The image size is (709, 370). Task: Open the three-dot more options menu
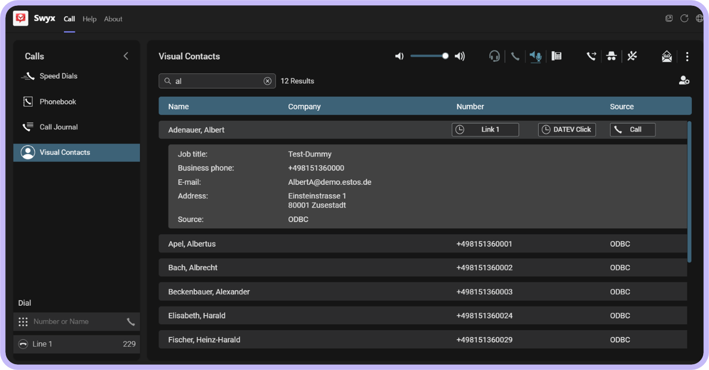pos(687,56)
